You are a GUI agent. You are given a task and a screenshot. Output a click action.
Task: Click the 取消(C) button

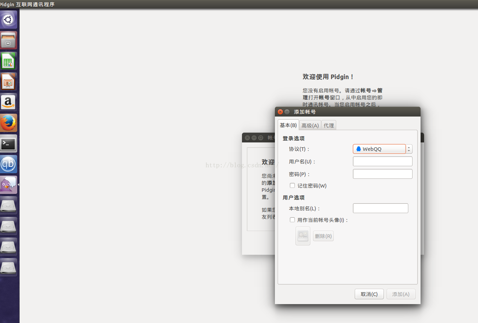click(x=369, y=294)
